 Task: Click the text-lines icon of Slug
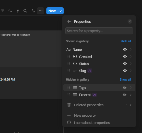pos(75,71)
